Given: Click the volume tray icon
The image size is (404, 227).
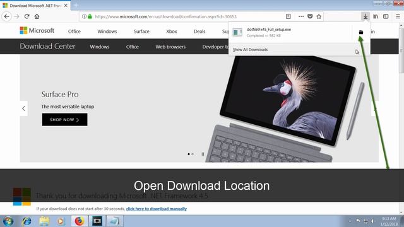Looking at the screenshot, I should pyautogui.click(x=373, y=221).
